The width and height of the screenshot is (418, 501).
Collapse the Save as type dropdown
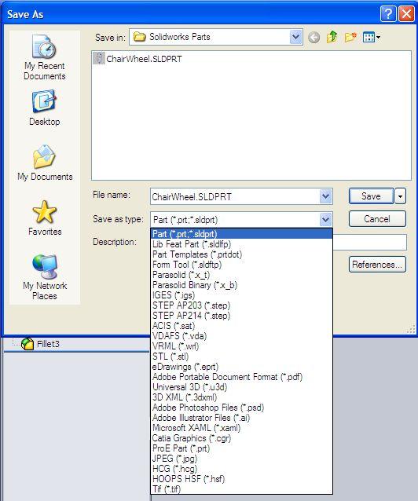pyautogui.click(x=325, y=220)
